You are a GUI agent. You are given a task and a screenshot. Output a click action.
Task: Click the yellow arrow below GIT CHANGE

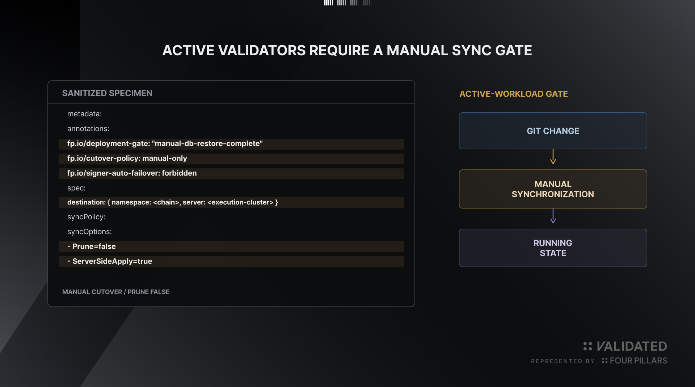tap(553, 157)
